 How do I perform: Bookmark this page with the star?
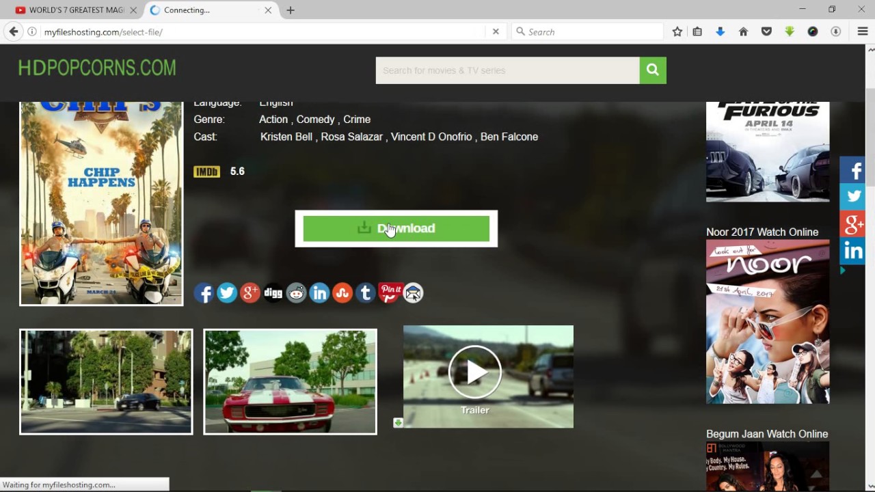677,31
